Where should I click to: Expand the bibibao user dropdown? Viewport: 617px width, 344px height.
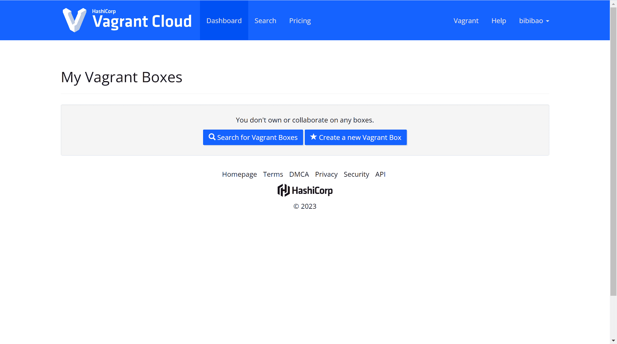[534, 21]
